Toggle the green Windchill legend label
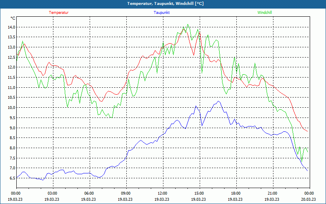Image resolution: width=326 pixels, height=204 pixels. 264,13
